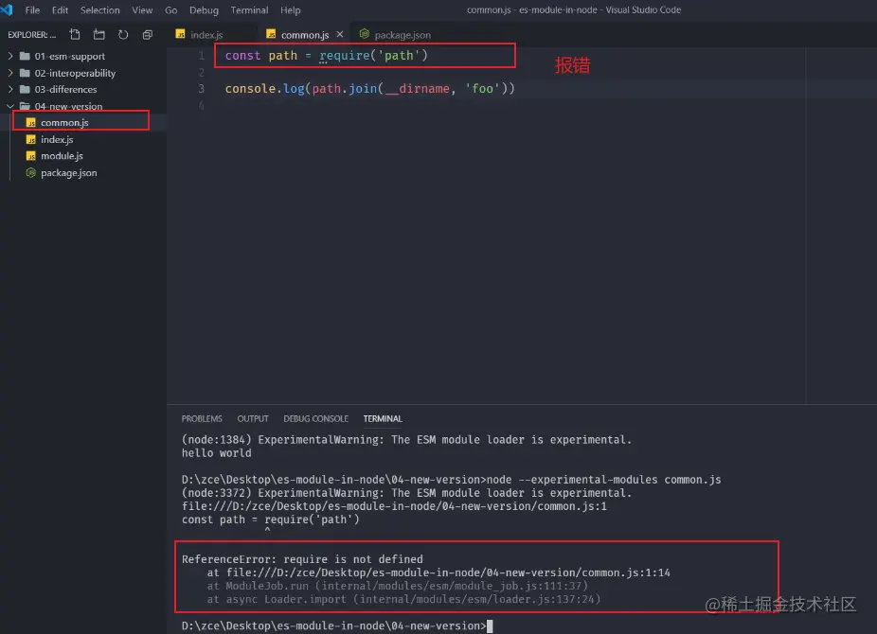The height and width of the screenshot is (634, 877).
Task: Select the TERMINAL panel tab
Action: pos(383,418)
